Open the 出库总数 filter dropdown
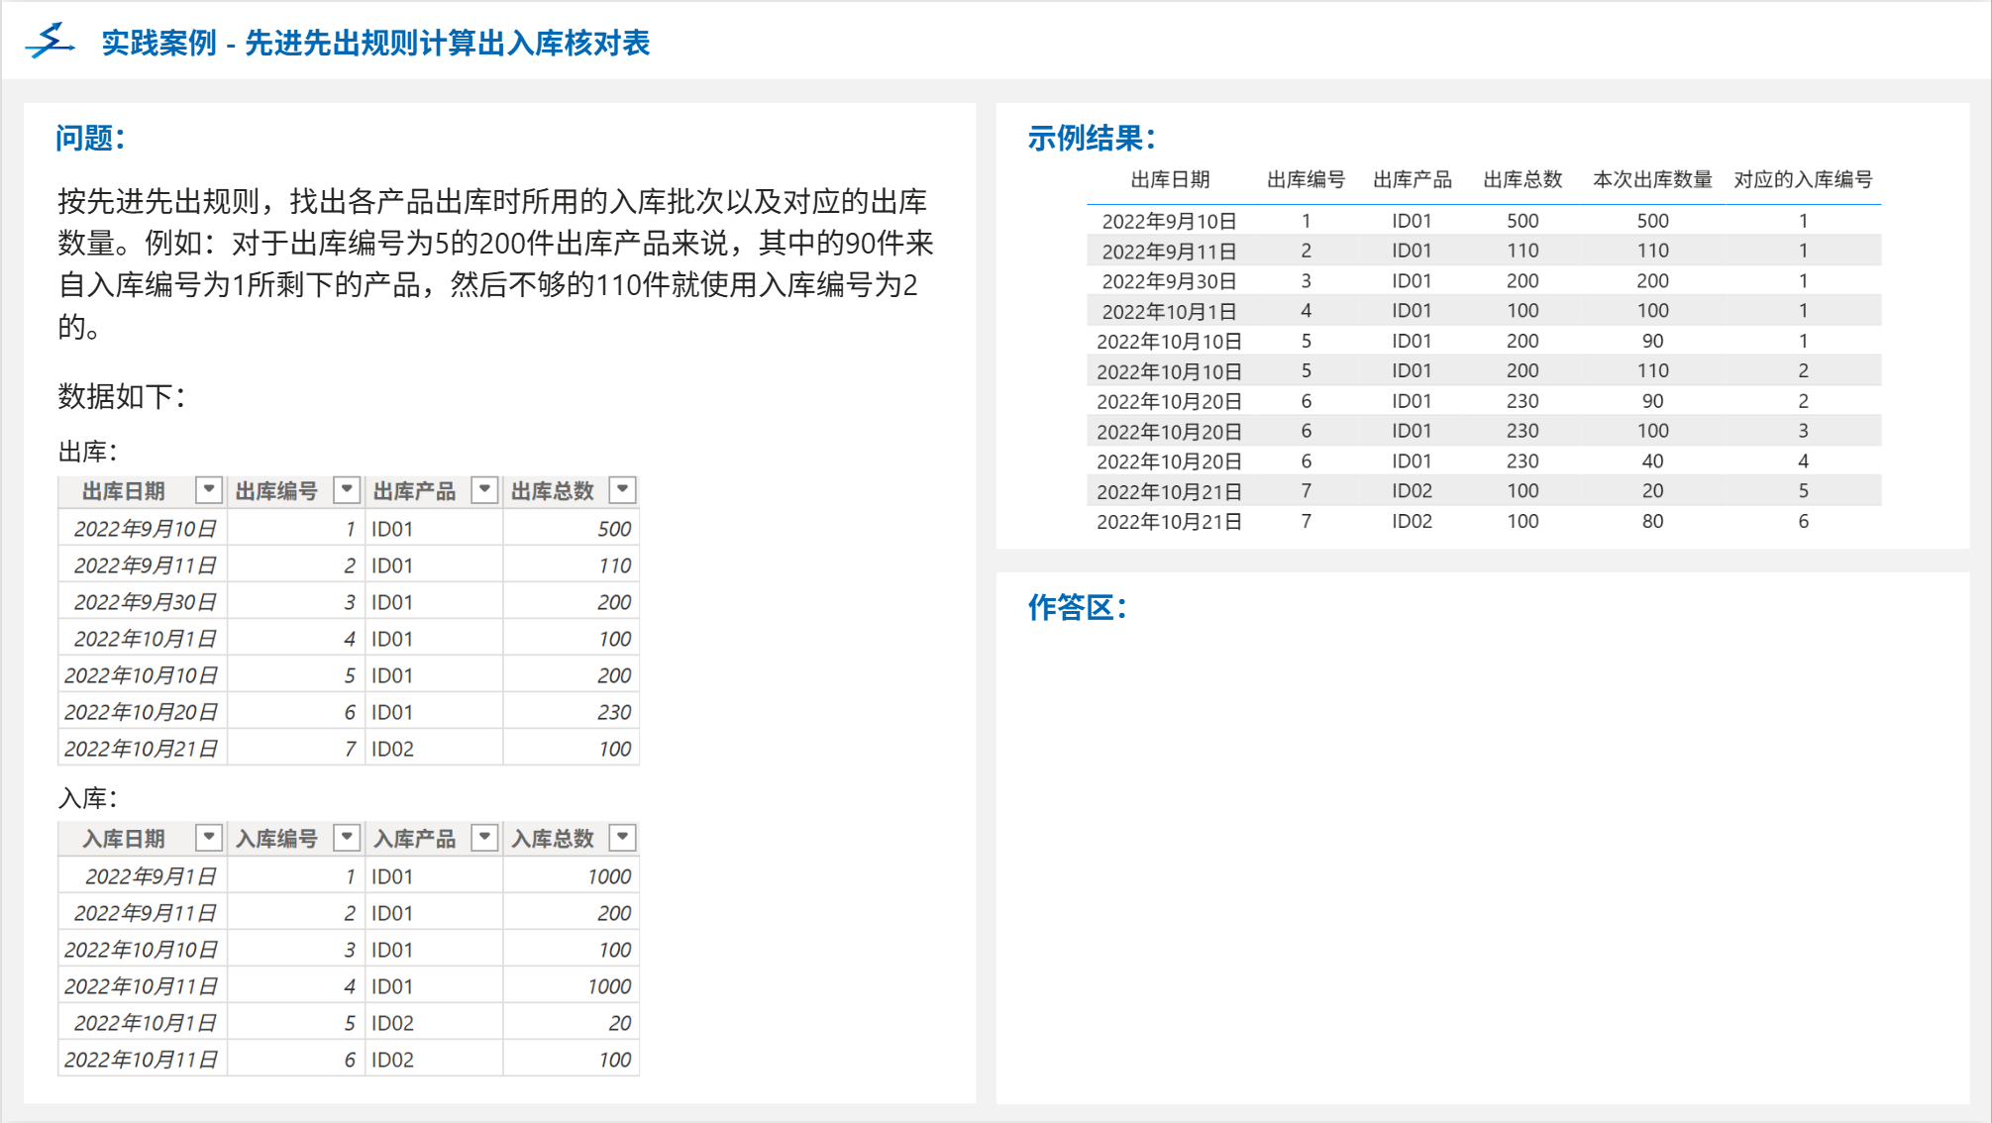 click(x=622, y=489)
